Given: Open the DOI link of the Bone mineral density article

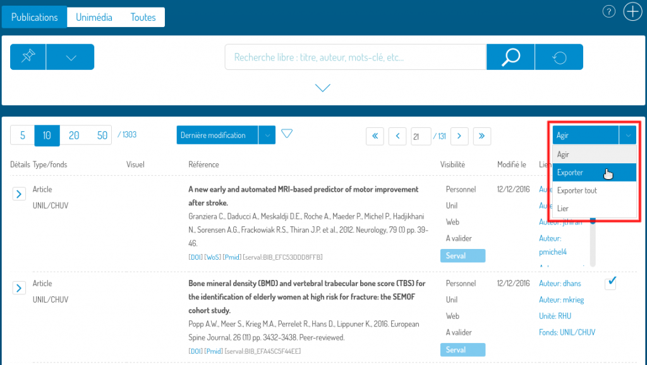Looking at the screenshot, I should click(x=196, y=351).
